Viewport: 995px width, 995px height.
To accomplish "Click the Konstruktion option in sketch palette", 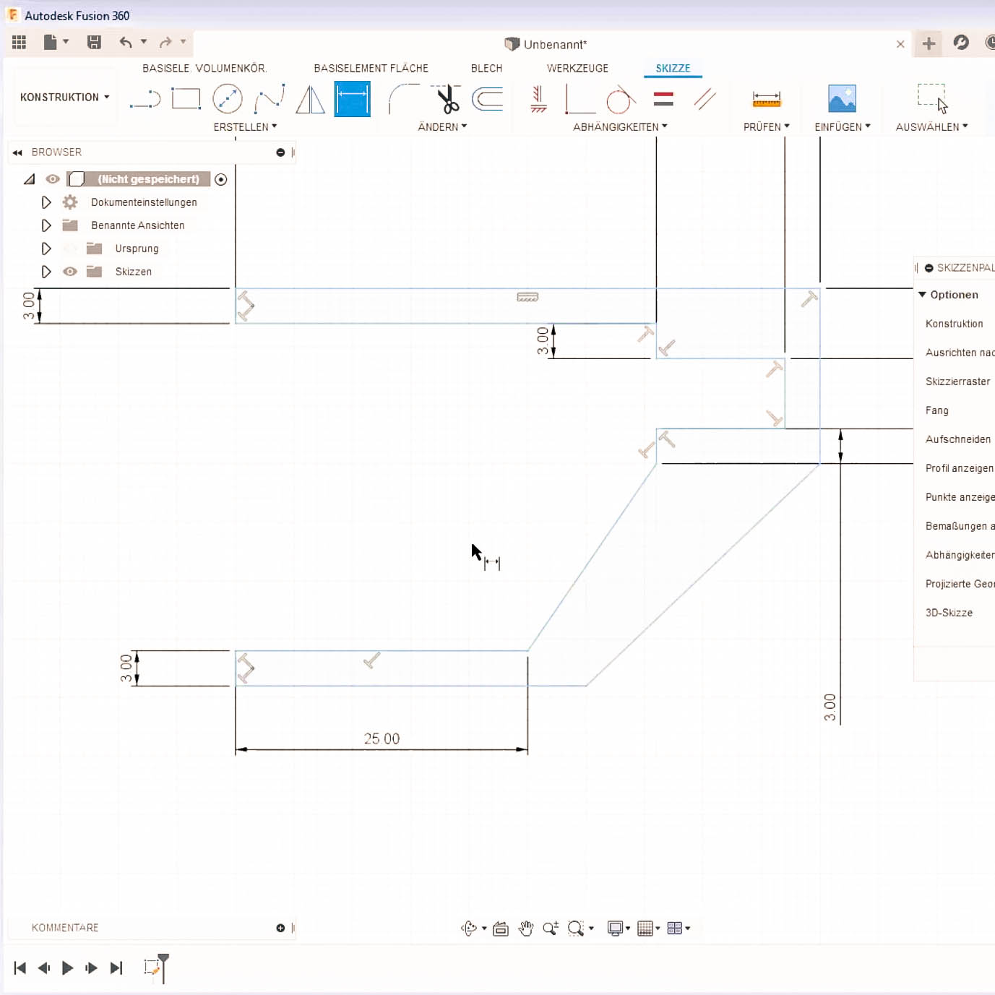I will point(955,324).
